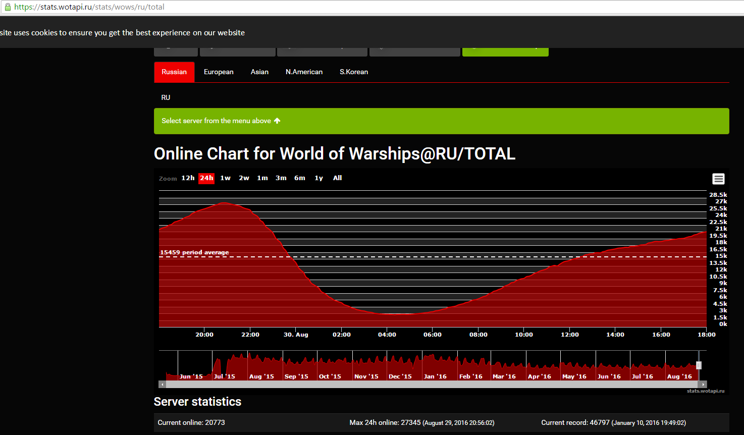The width and height of the screenshot is (744, 435).
Task: Set chart zoom to 24h
Action: coord(206,178)
